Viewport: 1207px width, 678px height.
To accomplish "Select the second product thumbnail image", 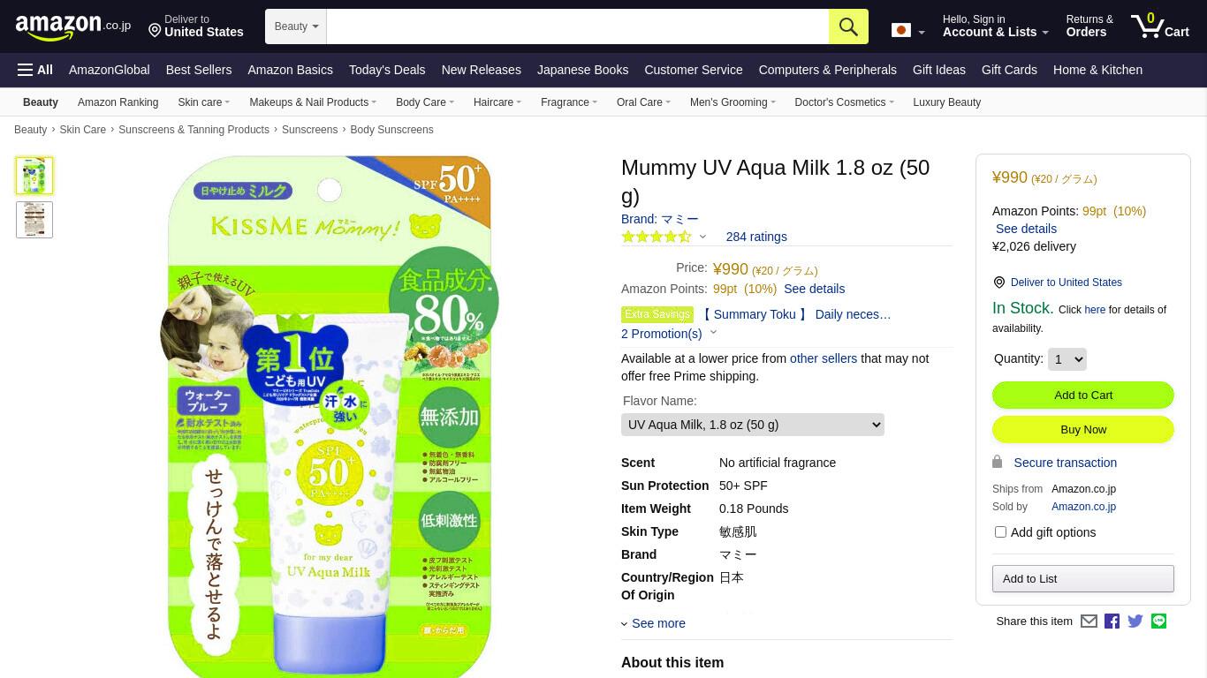I will (x=34, y=219).
